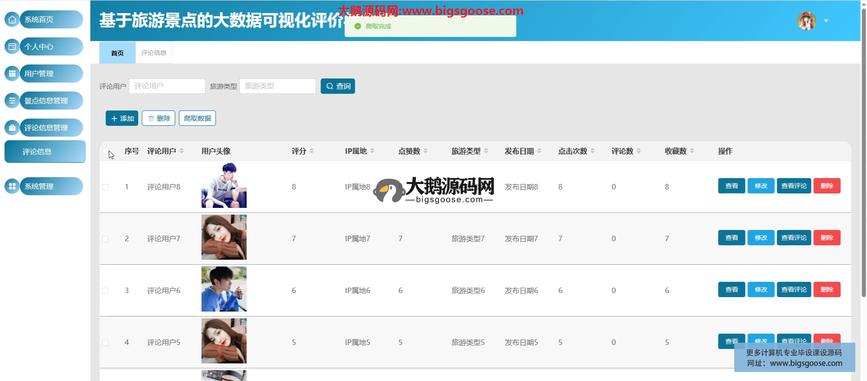Sort by 发布日期 column arrows

(539, 151)
